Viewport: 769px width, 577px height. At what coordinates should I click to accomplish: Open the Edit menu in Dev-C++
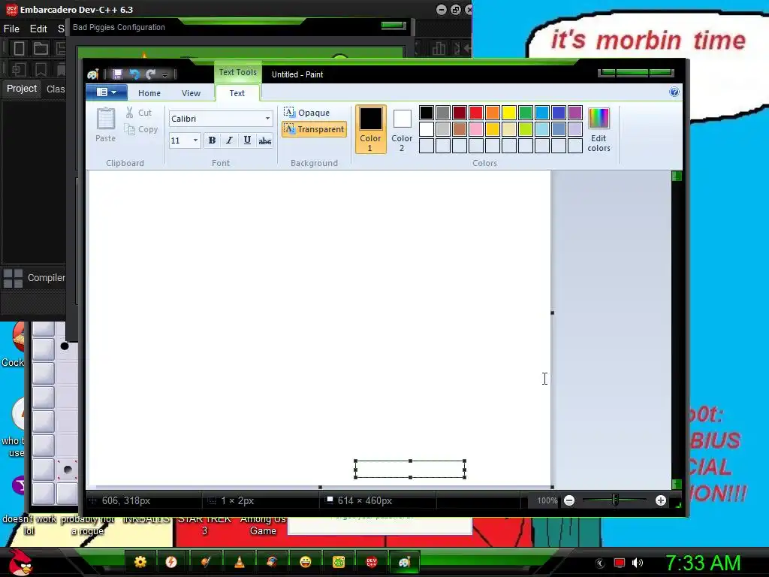[x=38, y=29]
